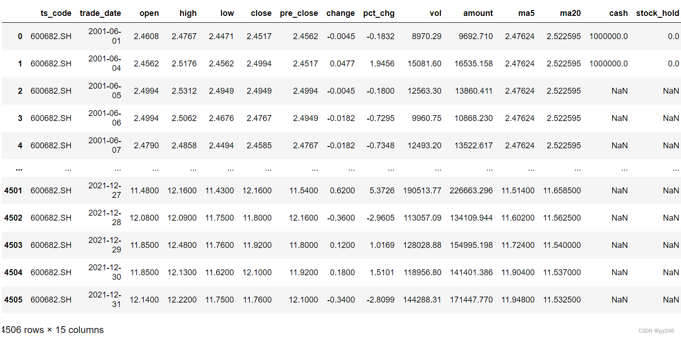Viewport: 681px width, 338px height.
Task: Click high value 2.5312
Action: pos(184,91)
